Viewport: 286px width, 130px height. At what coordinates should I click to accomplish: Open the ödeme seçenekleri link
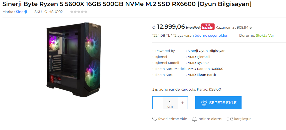(x=211, y=35)
